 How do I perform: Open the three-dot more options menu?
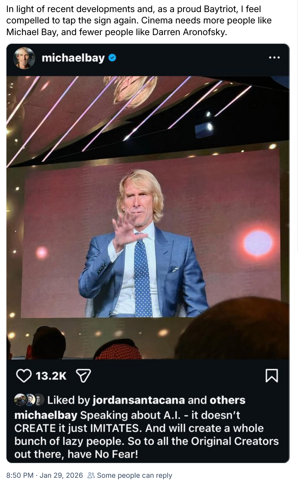[x=274, y=57]
